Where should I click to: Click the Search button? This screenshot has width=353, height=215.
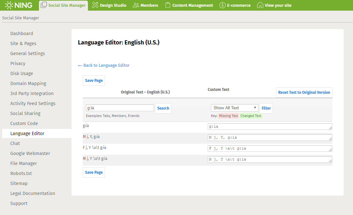(x=163, y=108)
